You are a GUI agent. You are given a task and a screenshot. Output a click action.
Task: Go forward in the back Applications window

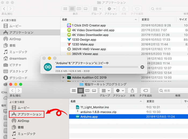[x=10, y=9]
